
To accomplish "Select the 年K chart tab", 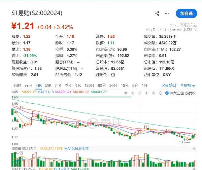I will [78, 86].
